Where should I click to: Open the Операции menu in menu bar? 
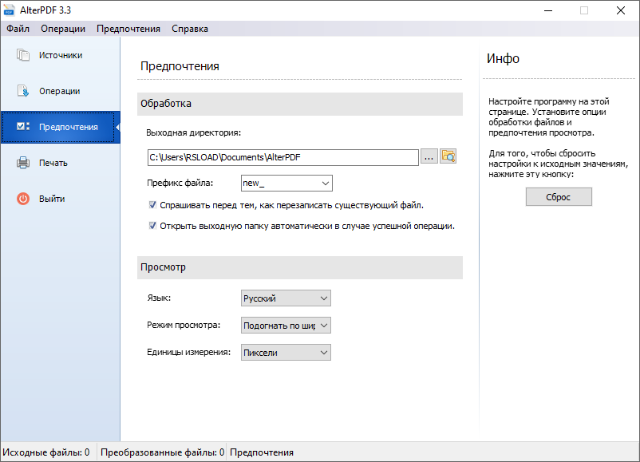point(63,29)
